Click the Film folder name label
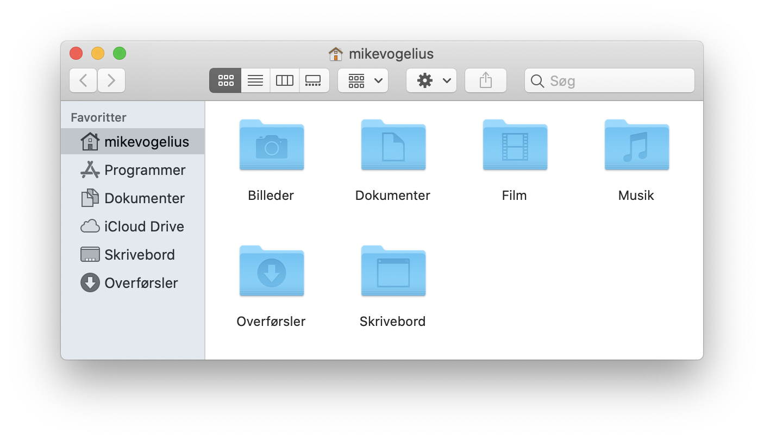764x440 pixels. [515, 196]
